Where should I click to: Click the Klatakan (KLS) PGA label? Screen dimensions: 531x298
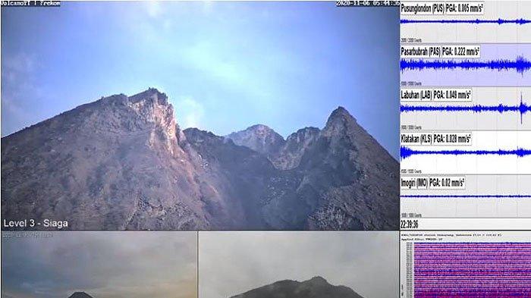pyautogui.click(x=436, y=139)
